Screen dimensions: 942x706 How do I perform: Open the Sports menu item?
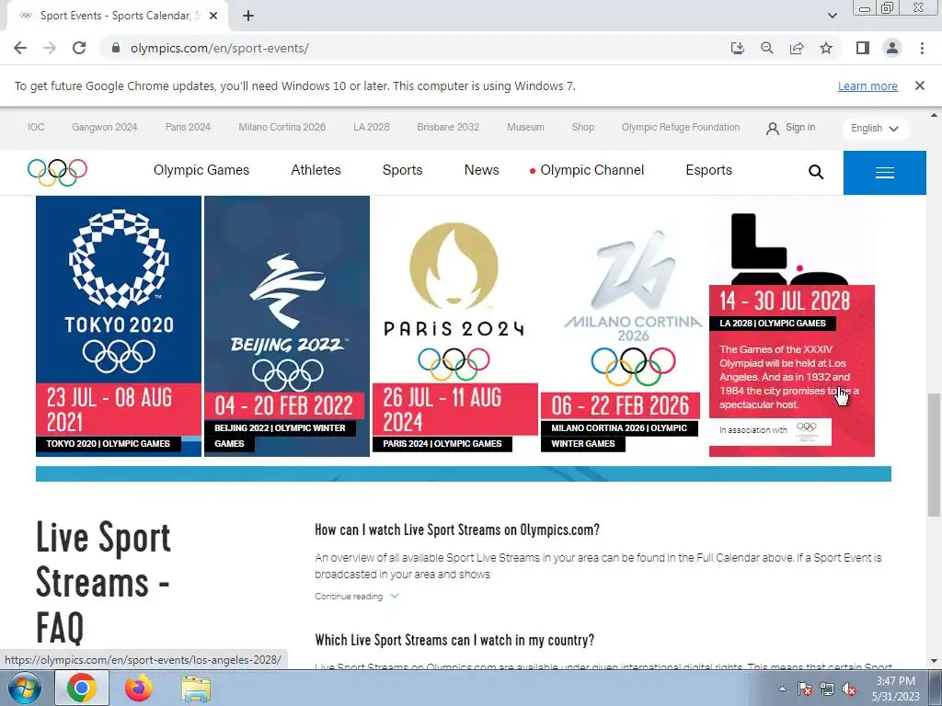coord(403,170)
